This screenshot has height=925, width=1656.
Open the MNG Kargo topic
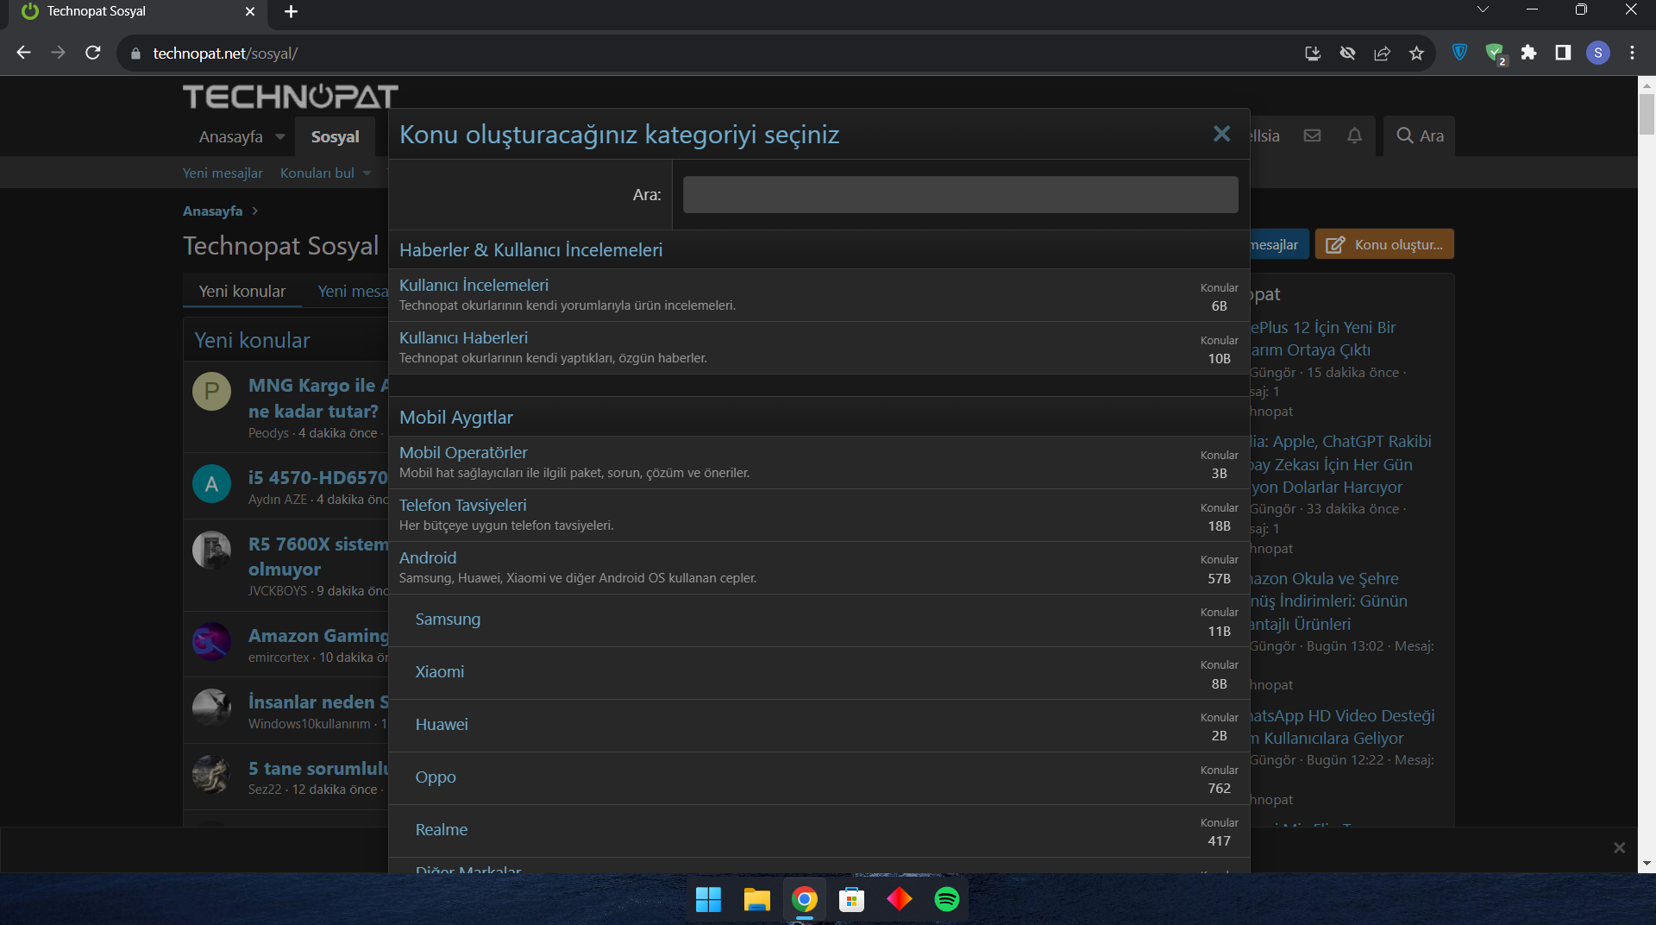318,398
